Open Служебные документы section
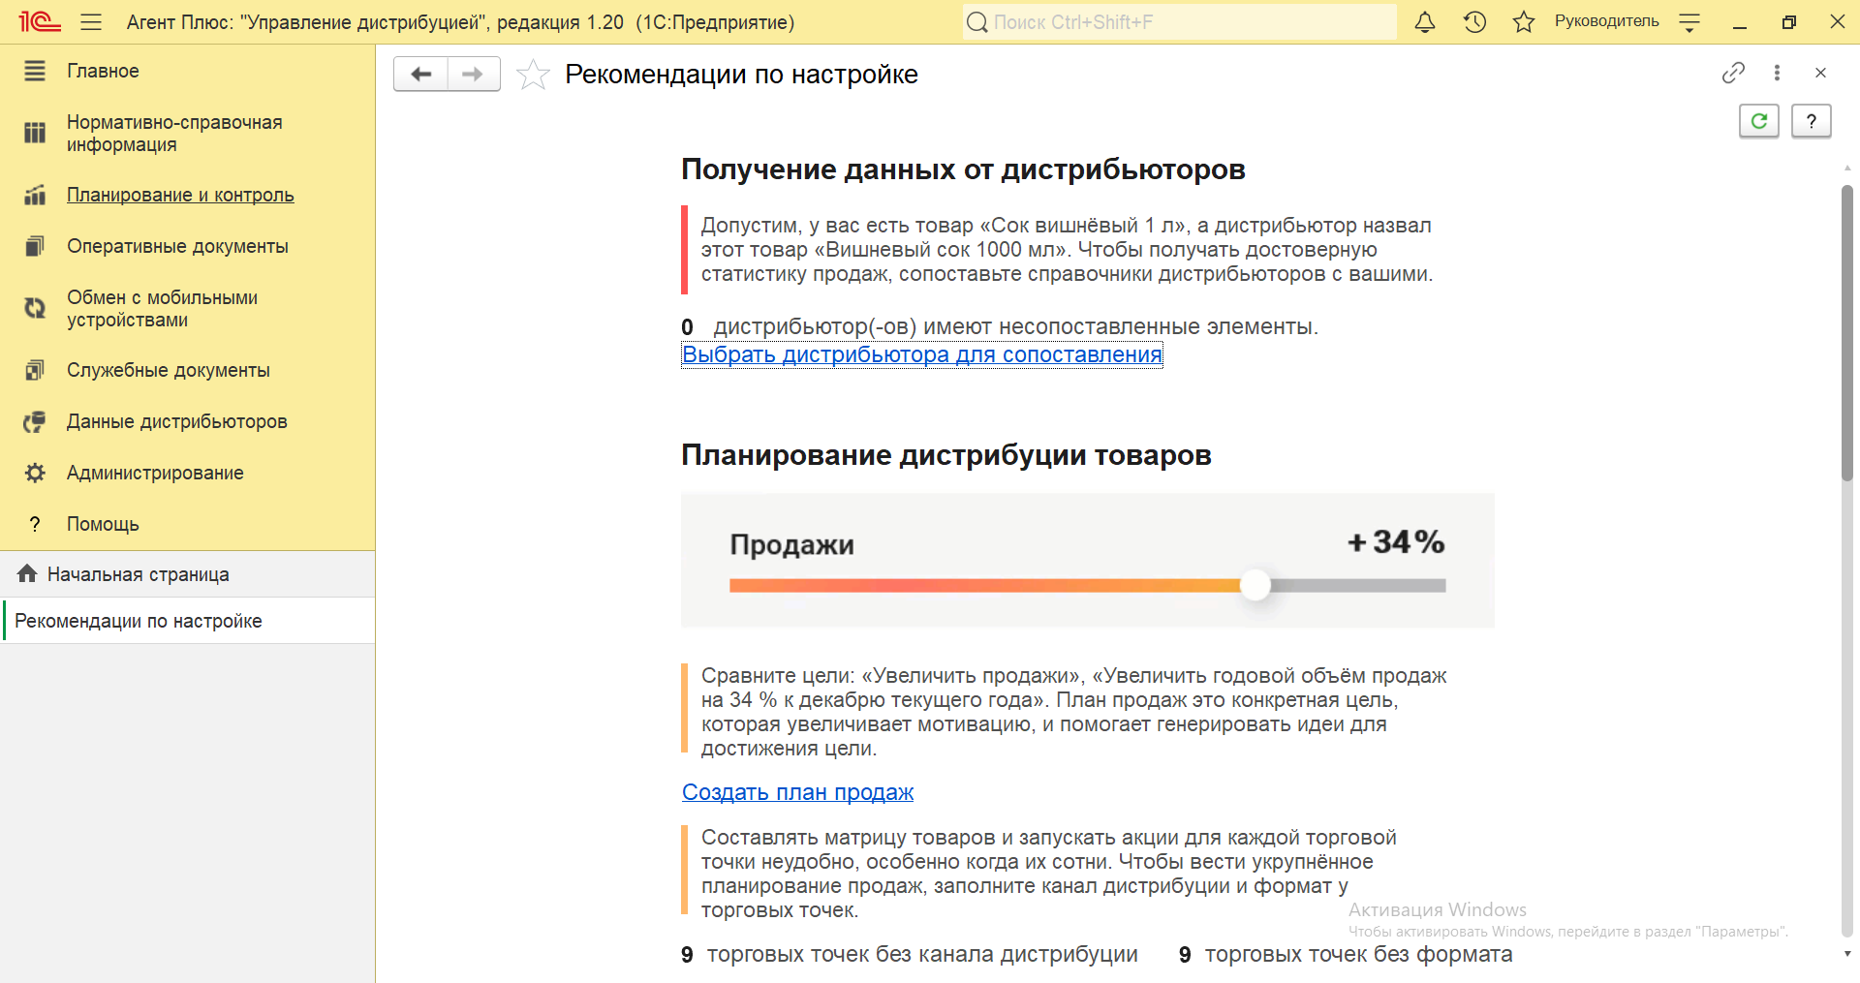Viewport: 1860px width, 983px height. coord(169,370)
